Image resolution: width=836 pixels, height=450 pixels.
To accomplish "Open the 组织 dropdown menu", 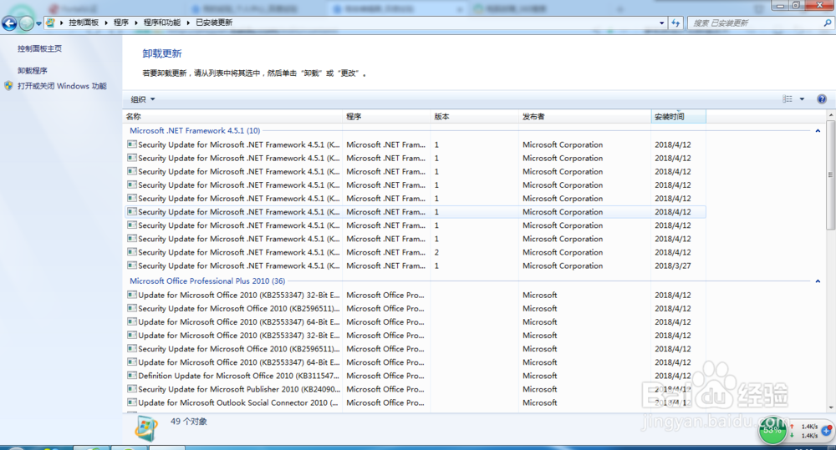I will pyautogui.click(x=143, y=99).
